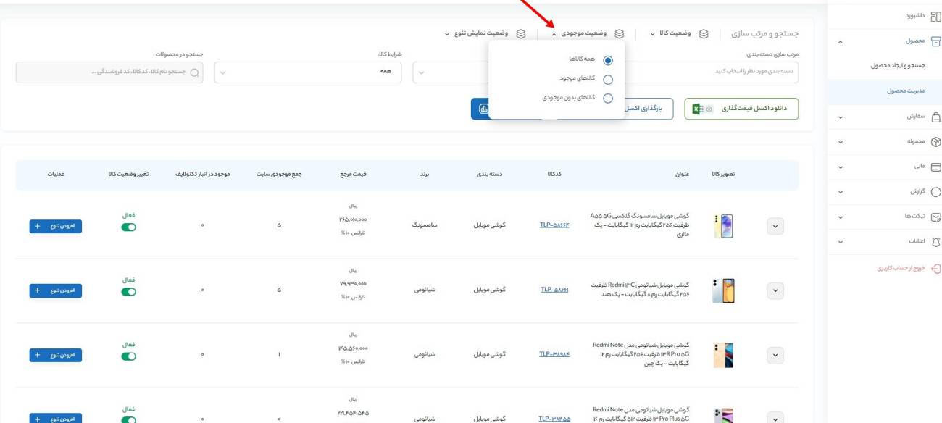
Task: Click the محصول product box icon
Action: click(x=935, y=41)
